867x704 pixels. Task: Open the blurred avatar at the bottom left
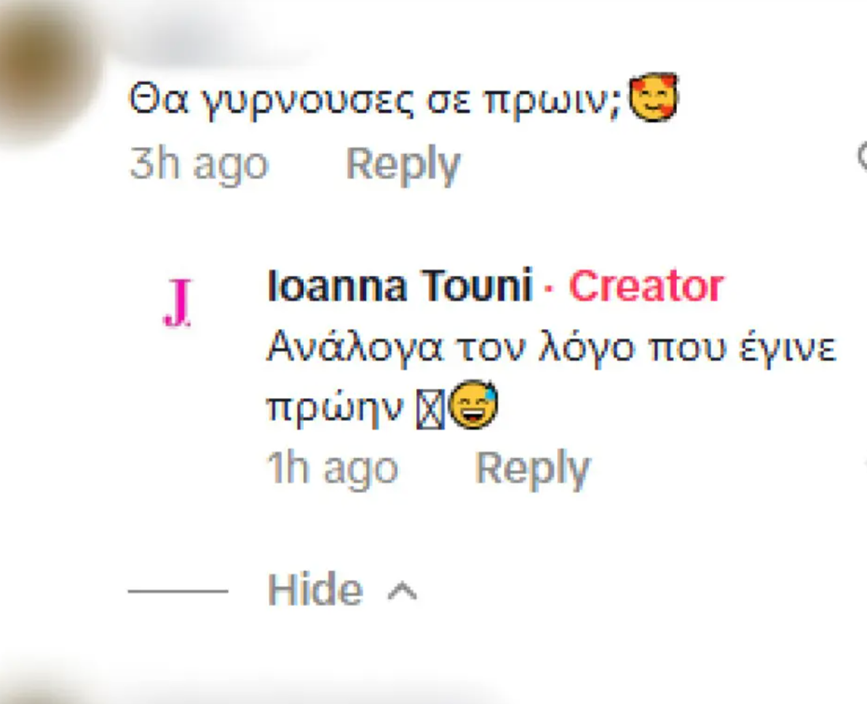(x=37, y=692)
